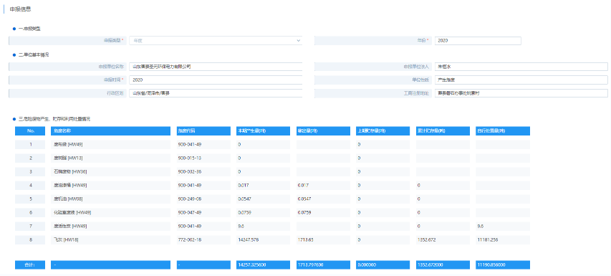611x276 pixels.
Task: Click the third column header for waste code
Action: (203, 131)
